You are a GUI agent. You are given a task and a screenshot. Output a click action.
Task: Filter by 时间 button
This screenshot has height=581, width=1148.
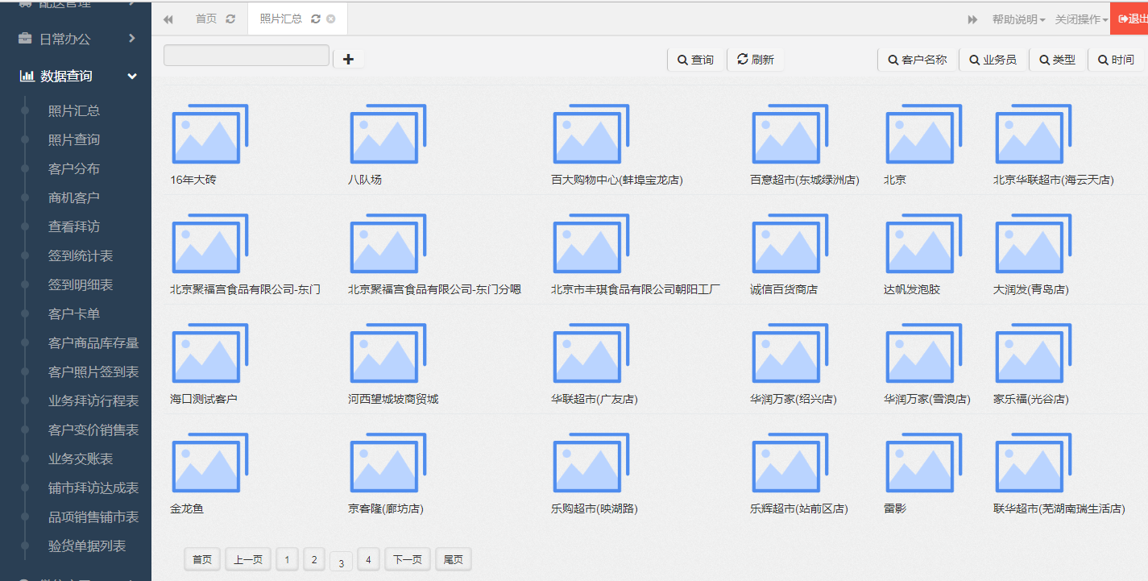click(x=1116, y=60)
